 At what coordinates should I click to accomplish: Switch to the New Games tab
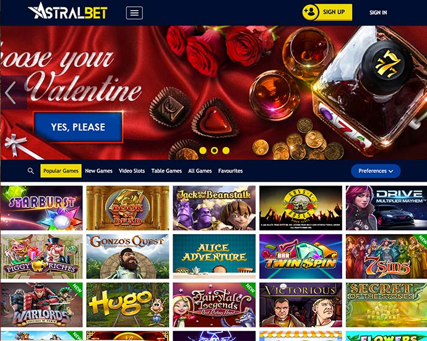(x=98, y=170)
